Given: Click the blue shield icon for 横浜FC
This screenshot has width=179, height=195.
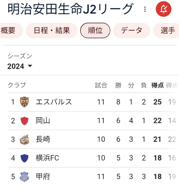Looking at the screenshot, I should click(24, 158).
